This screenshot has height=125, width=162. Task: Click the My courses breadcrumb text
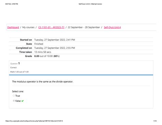click(28, 27)
